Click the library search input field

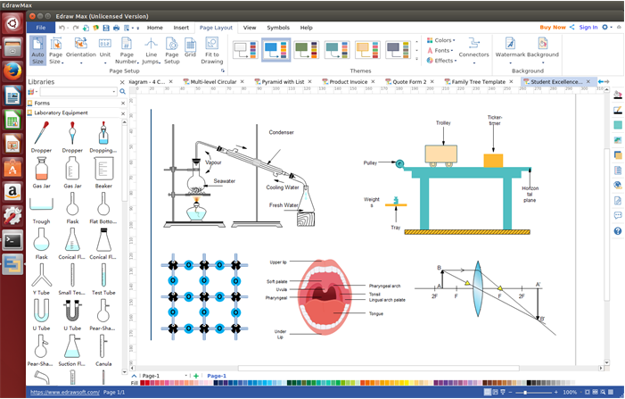(76, 92)
